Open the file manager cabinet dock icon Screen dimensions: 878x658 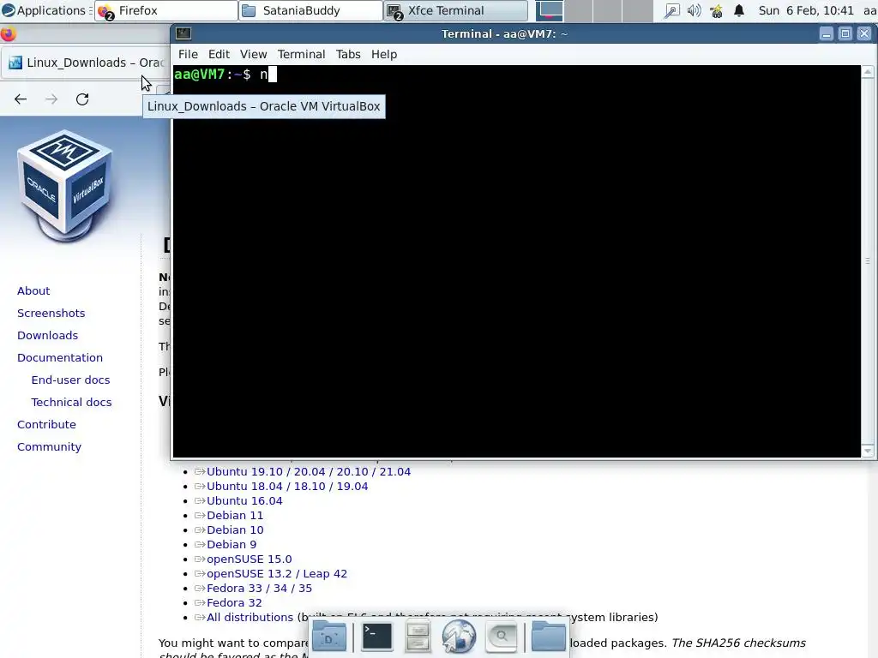click(418, 637)
